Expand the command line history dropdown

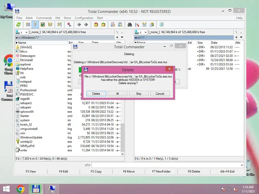point(242,165)
